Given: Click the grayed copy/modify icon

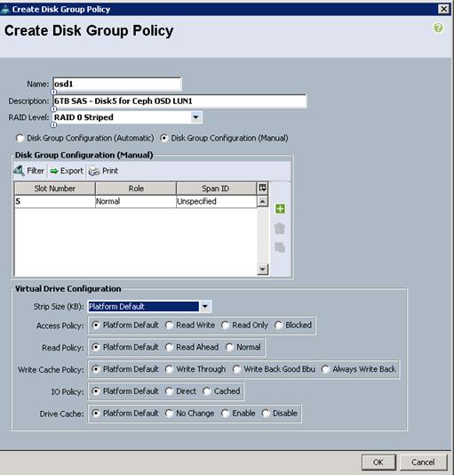Looking at the screenshot, I should click(x=280, y=247).
